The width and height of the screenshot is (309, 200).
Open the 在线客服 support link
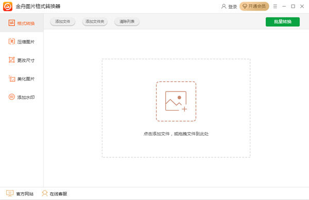point(55,193)
